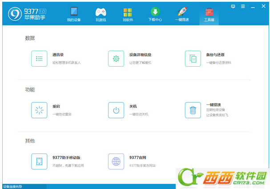Switch to the 下载中心 tab label
The image size is (270, 189).
coord(155,20)
